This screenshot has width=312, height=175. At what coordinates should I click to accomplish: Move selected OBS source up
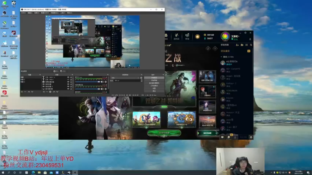54,92
